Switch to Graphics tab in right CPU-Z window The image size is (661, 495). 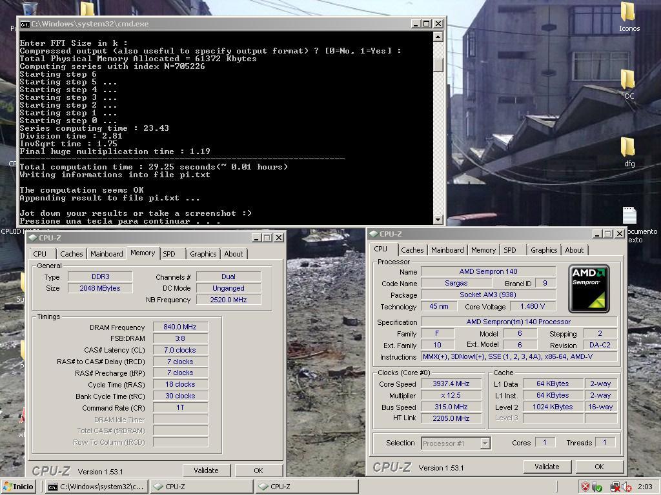click(x=544, y=250)
